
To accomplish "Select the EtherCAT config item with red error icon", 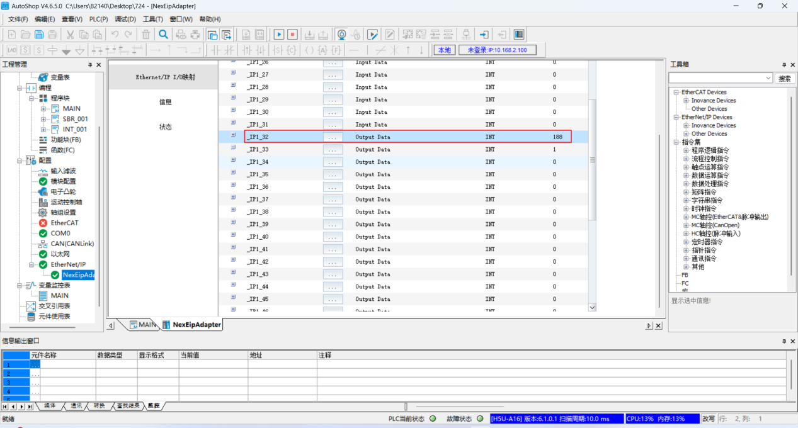I will click(x=64, y=223).
